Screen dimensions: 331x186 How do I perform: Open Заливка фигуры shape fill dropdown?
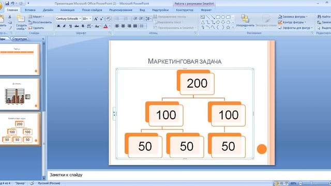tap(293, 17)
